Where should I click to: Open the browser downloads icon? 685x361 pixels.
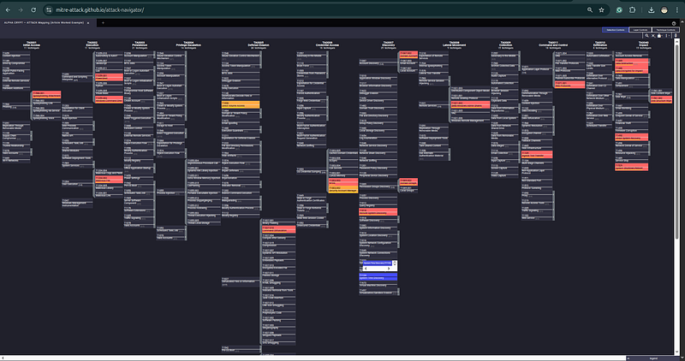(652, 9)
